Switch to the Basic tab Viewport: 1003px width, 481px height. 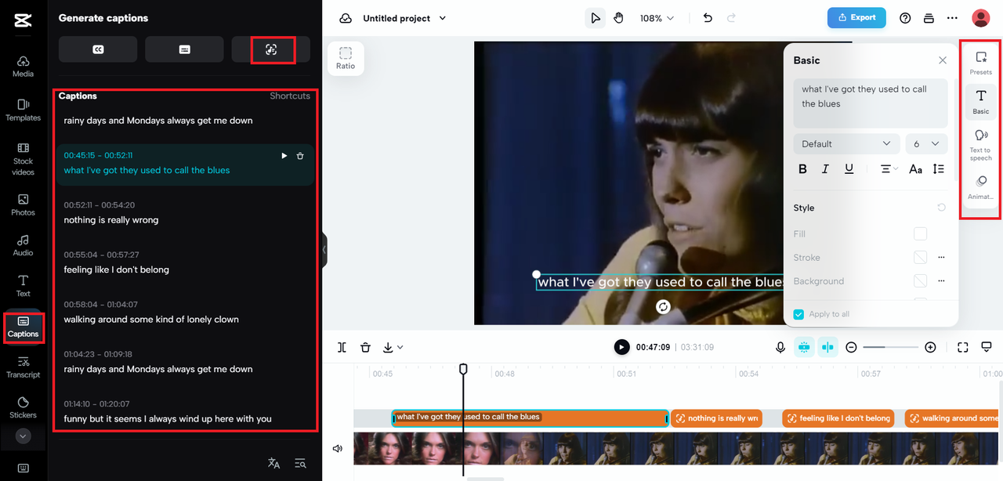[x=980, y=102]
